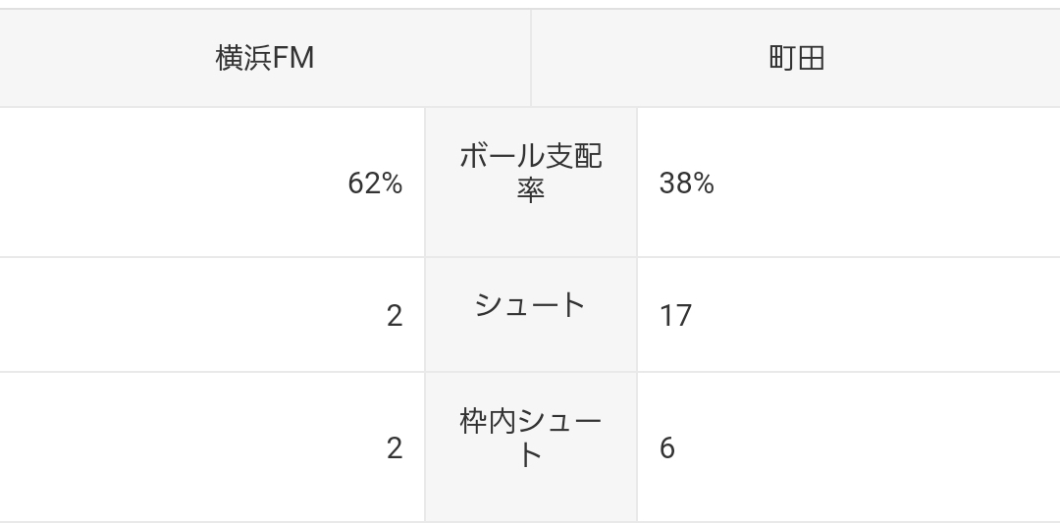Click the percent sign in 62%

tap(391, 183)
